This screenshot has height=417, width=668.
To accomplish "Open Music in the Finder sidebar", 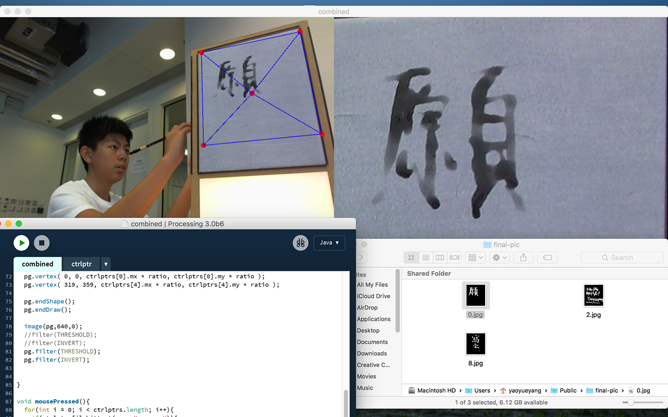I will tap(365, 387).
